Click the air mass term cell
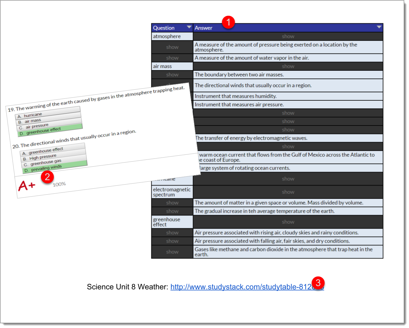 point(172,66)
